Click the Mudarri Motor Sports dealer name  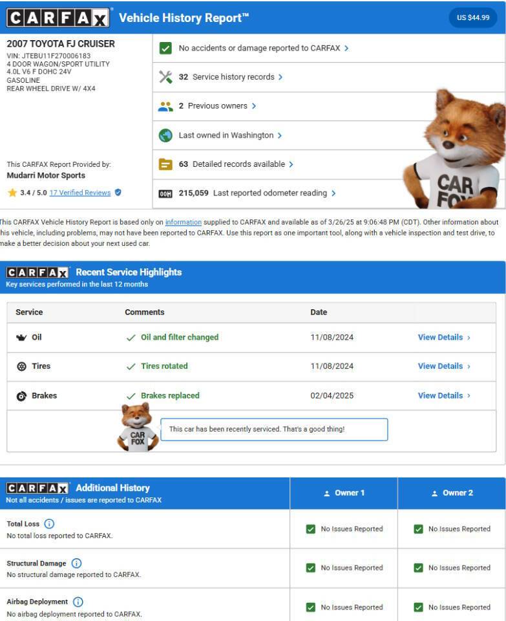46,175
